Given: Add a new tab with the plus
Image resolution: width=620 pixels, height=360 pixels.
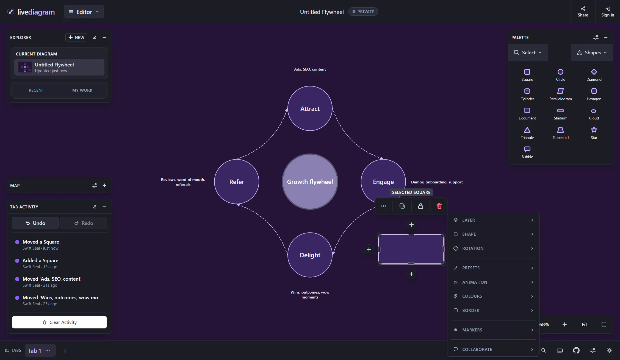Looking at the screenshot, I should tap(65, 351).
